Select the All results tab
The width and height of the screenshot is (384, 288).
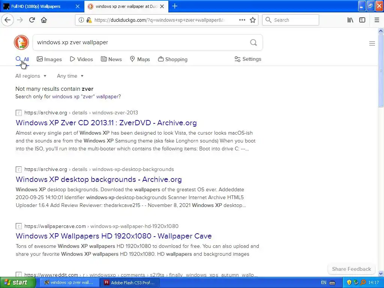tap(22, 59)
